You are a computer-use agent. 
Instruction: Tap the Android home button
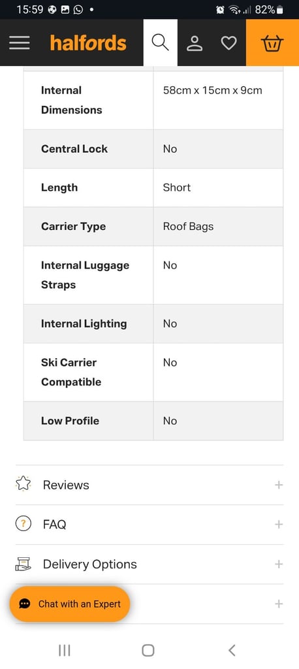(148, 650)
